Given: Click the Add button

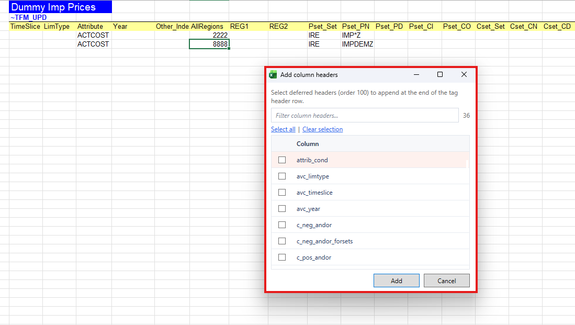Looking at the screenshot, I should [x=397, y=281].
